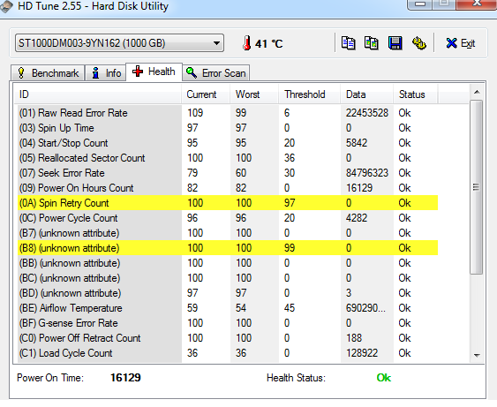Screen dimensions: 497x407
Task: Open the ST1000DM003 drive selection dropdown
Action: click(119, 43)
